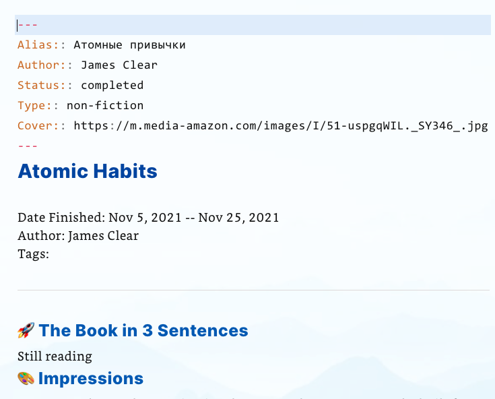Click the Author: James Clear body line

point(78,236)
